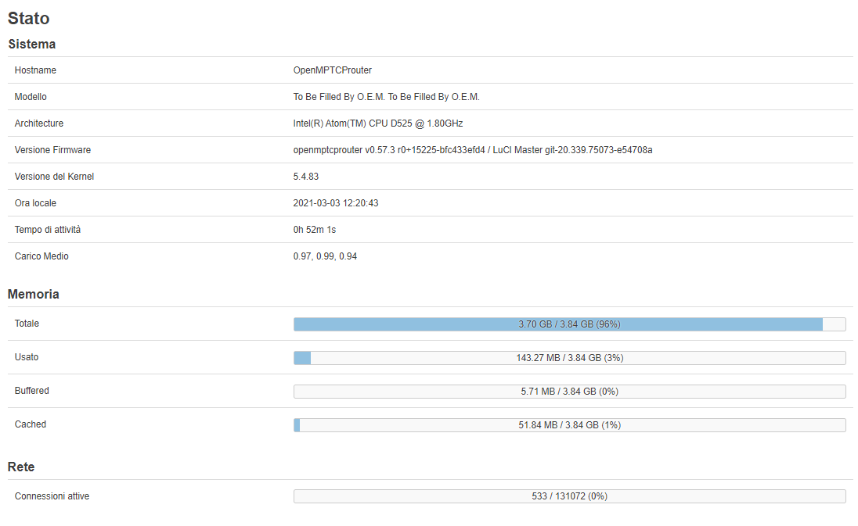858x526 pixels.
Task: Click the Usato memory usage bar
Action: tap(569, 357)
